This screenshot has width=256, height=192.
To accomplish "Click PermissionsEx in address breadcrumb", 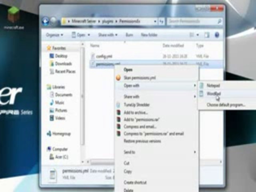I will [130, 21].
